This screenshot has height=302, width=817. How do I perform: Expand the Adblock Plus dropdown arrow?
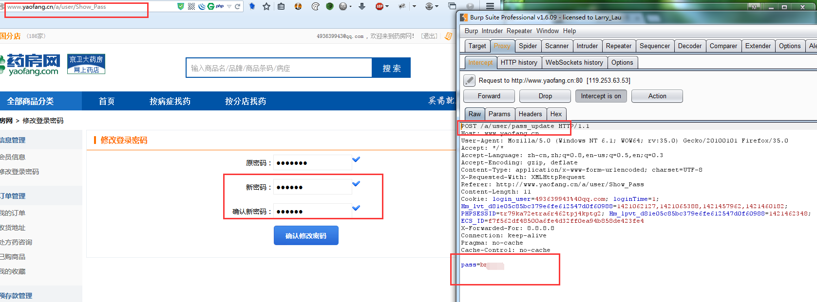click(x=387, y=6)
